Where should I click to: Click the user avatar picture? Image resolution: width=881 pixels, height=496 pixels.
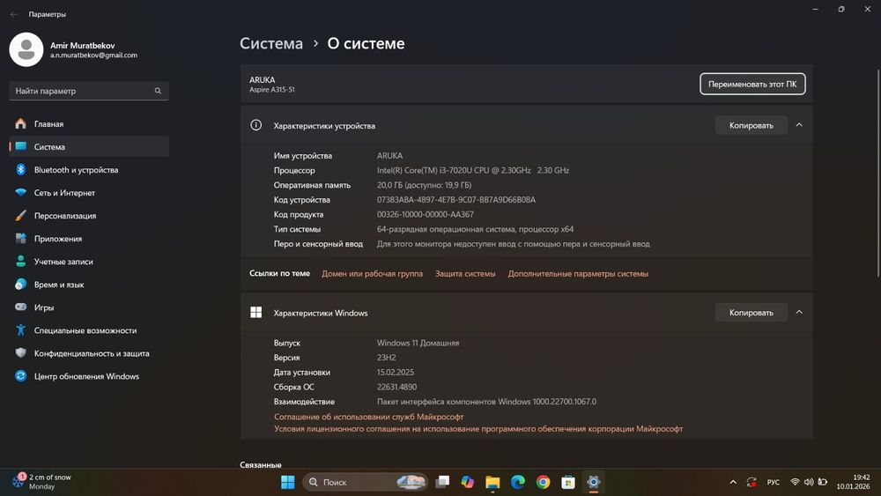pos(26,49)
